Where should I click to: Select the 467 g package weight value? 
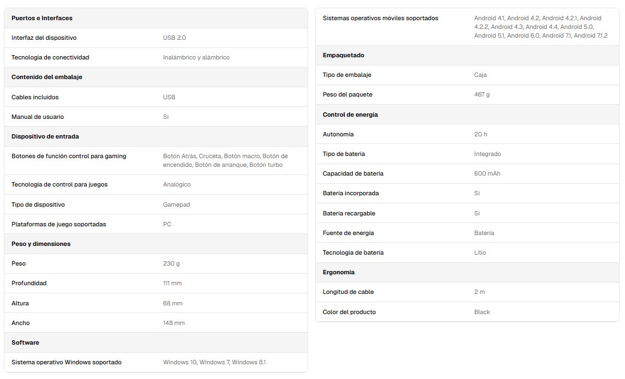tap(482, 95)
